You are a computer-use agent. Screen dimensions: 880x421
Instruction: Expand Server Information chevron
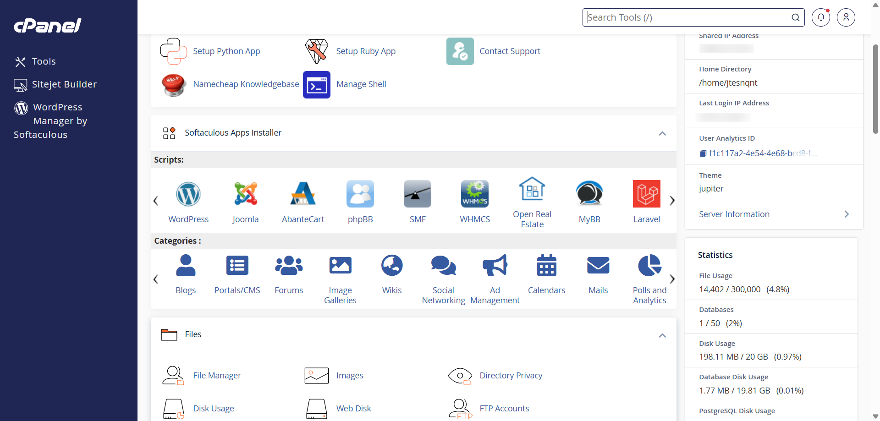click(847, 214)
